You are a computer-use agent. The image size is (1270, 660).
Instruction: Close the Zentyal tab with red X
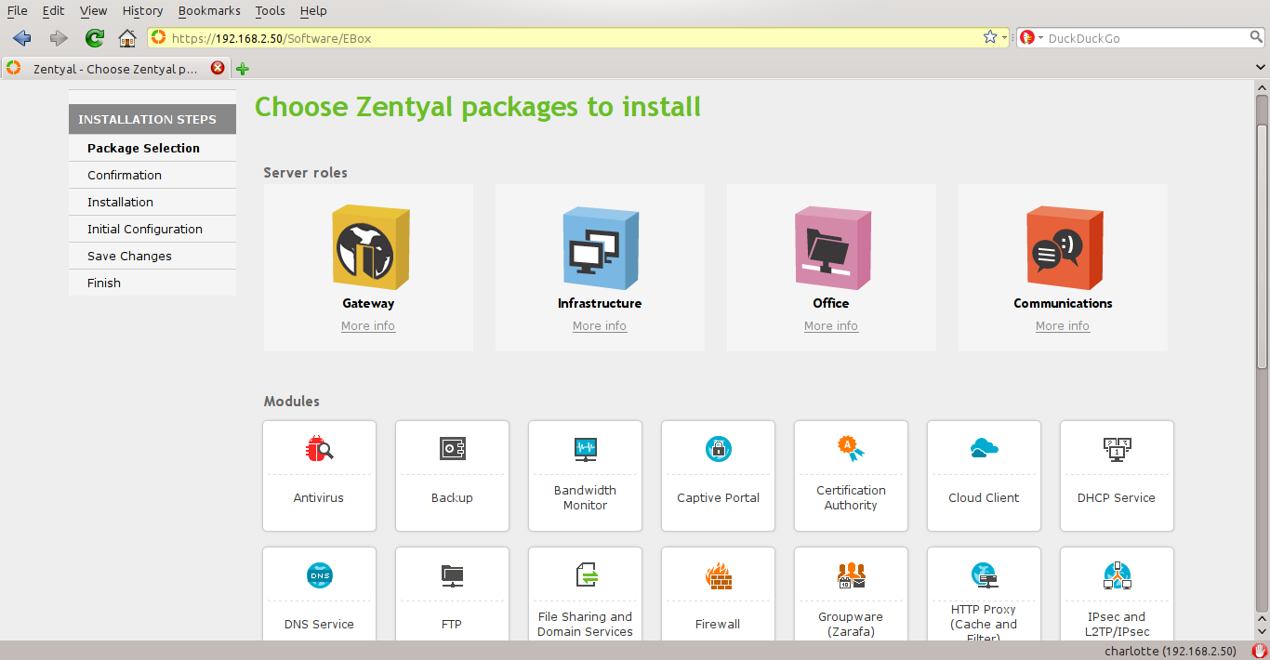218,68
